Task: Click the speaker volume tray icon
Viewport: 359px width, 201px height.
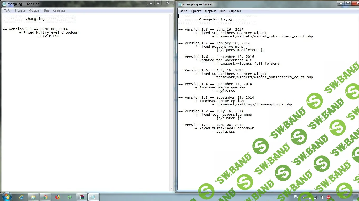Action: point(322,197)
